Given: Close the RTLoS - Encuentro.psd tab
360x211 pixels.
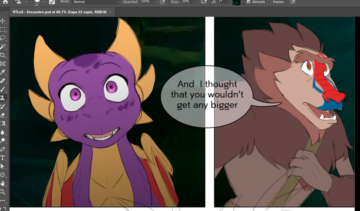Looking at the screenshot, I should pos(110,12).
